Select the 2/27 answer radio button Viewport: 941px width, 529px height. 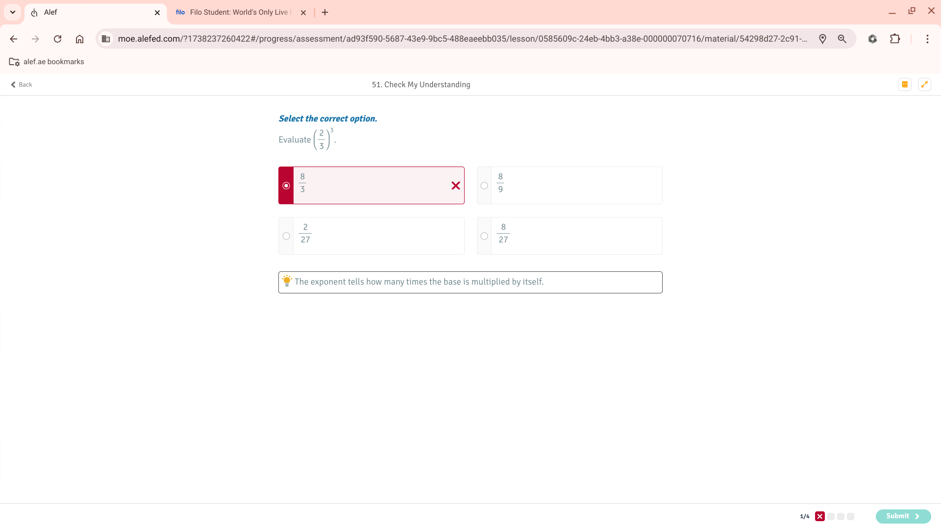tap(286, 236)
